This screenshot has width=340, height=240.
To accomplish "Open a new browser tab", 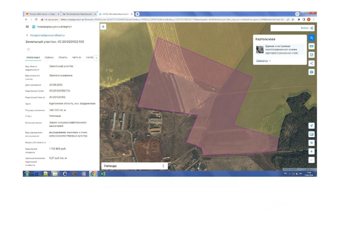I will click(x=138, y=14).
